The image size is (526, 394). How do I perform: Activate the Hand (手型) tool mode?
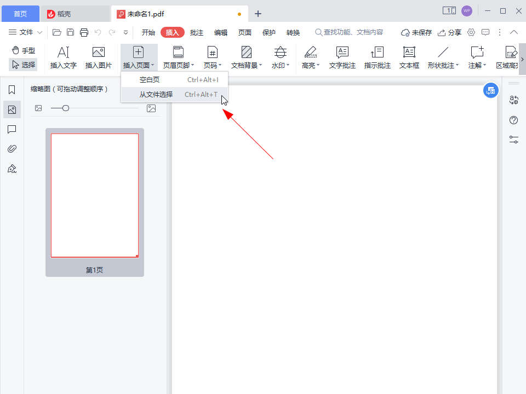coord(24,50)
